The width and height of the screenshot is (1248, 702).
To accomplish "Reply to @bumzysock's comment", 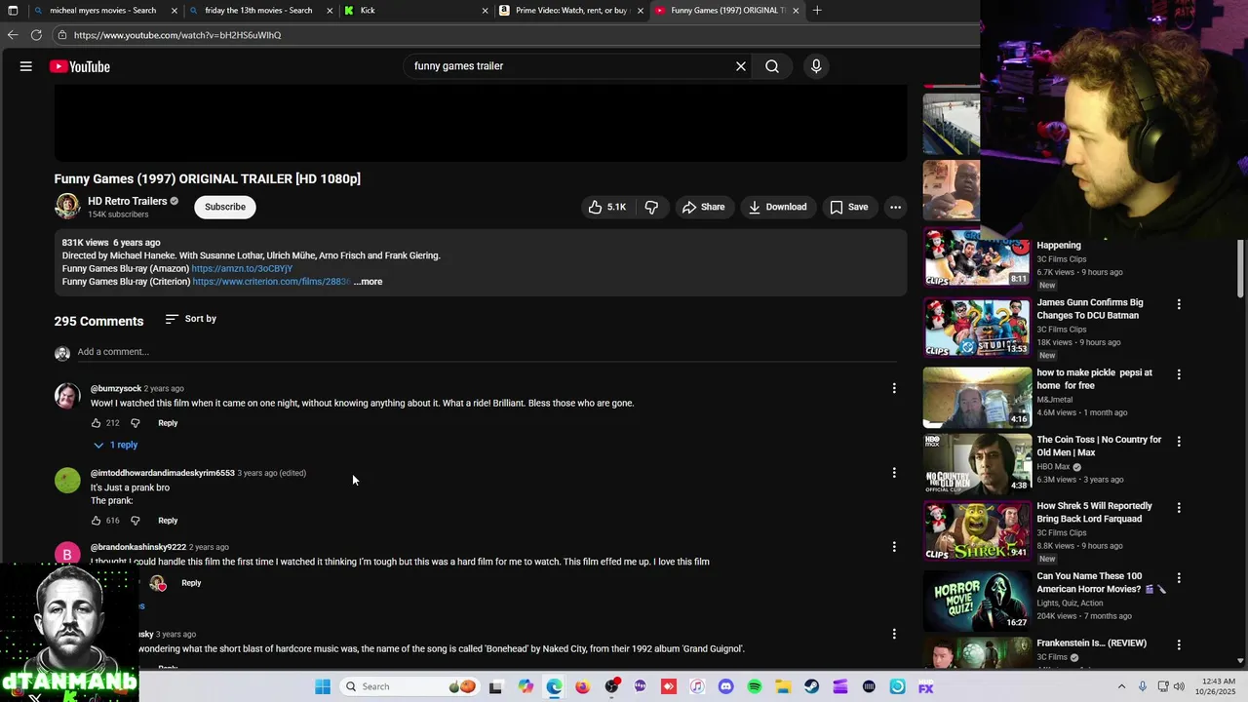I will (x=168, y=423).
